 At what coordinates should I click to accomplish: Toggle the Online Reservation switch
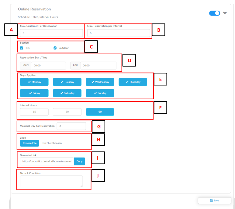(214, 13)
